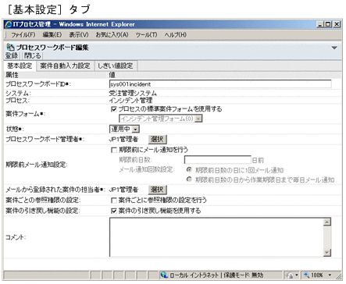The image size is (346, 284).
Task: Click the 閉じる button
Action: click(x=32, y=55)
